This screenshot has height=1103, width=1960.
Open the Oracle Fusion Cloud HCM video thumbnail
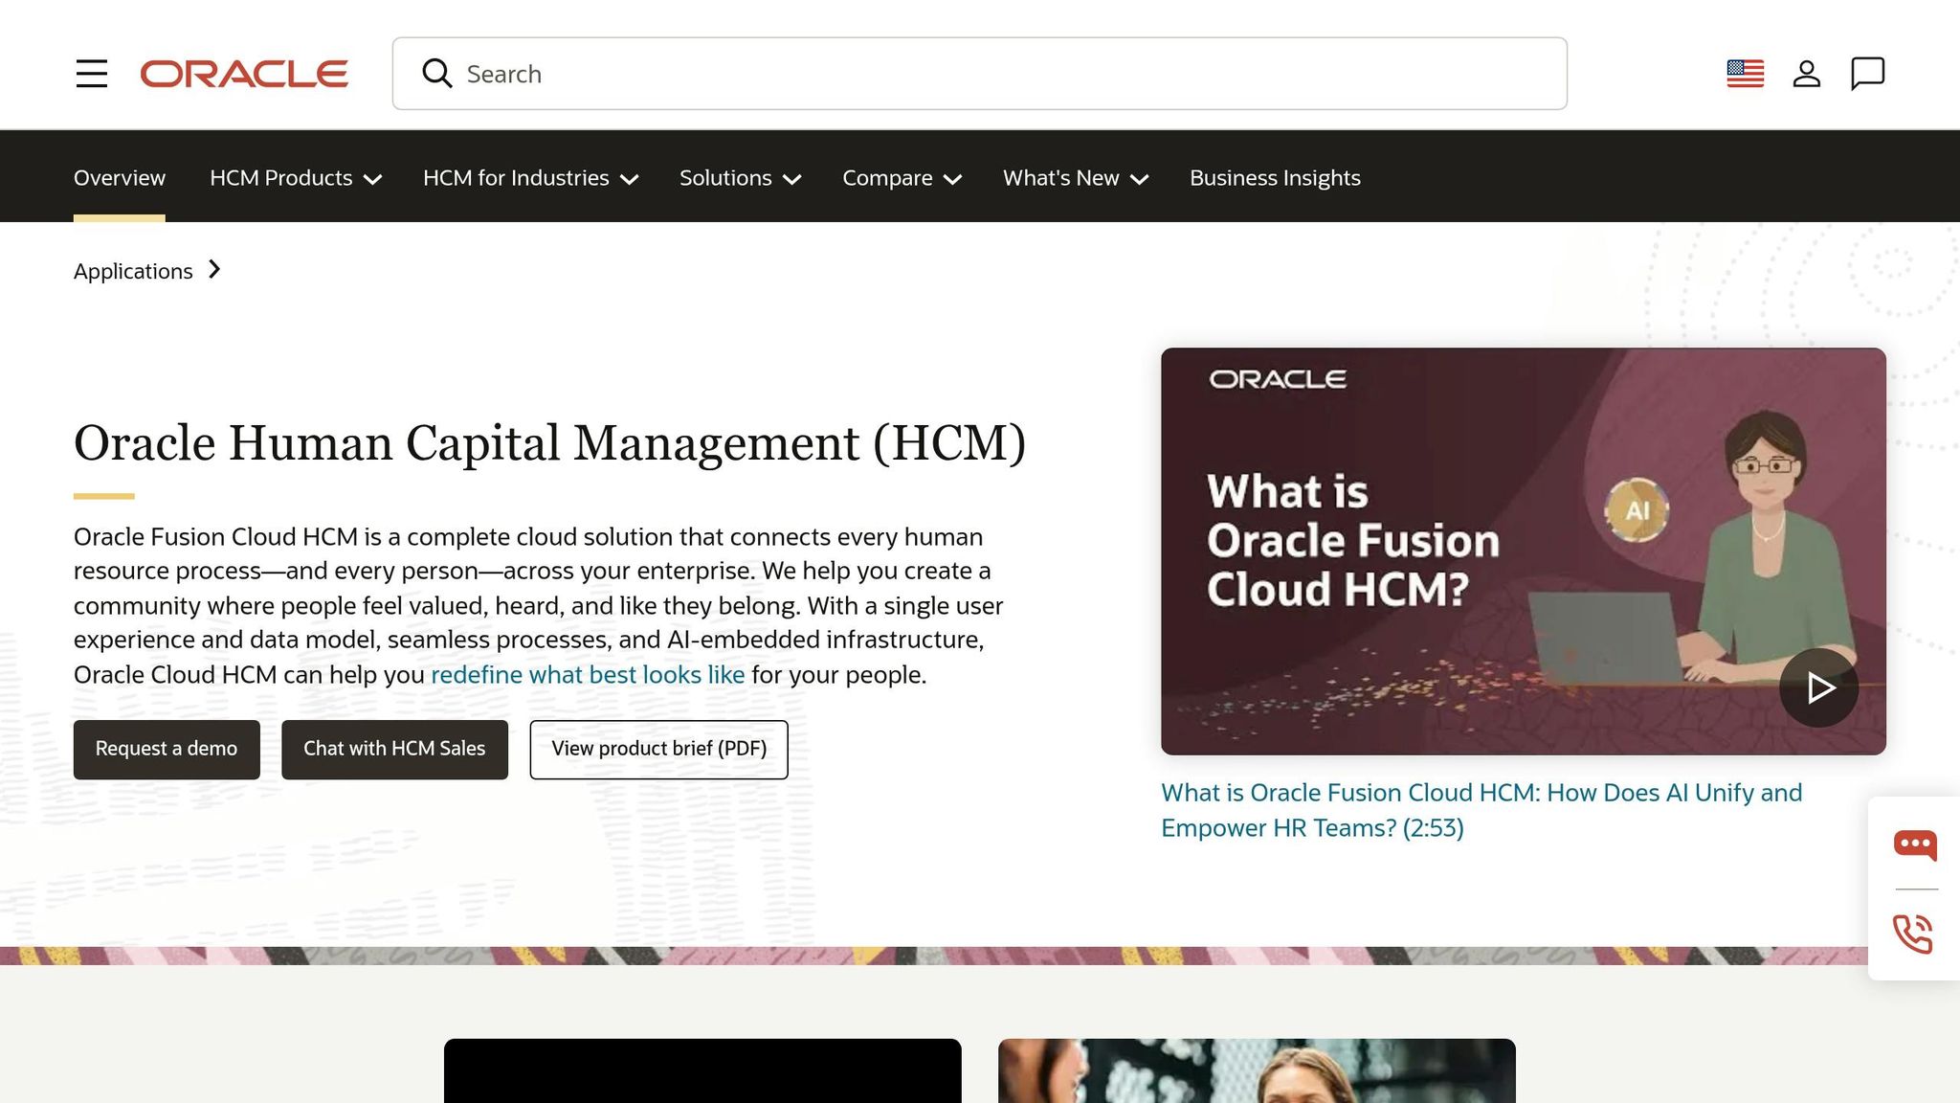coord(1523,551)
